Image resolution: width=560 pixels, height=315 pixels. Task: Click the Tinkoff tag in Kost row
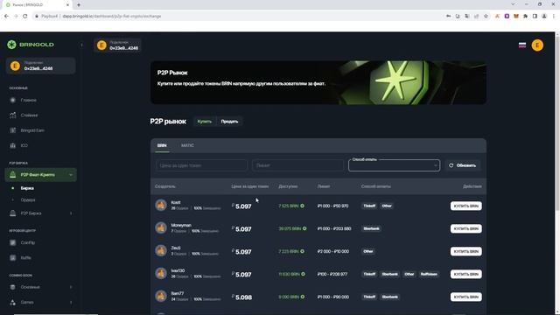point(369,206)
